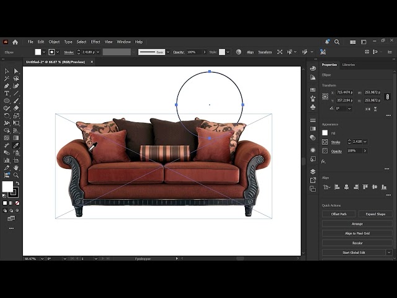This screenshot has height=298, width=397.
Task: Flip the ellipse vertically
Action: 375,109
